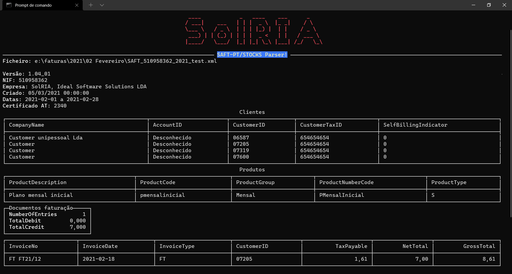The width and height of the screenshot is (512, 274).
Task: Click the GrossTotal column header
Action: (479, 246)
